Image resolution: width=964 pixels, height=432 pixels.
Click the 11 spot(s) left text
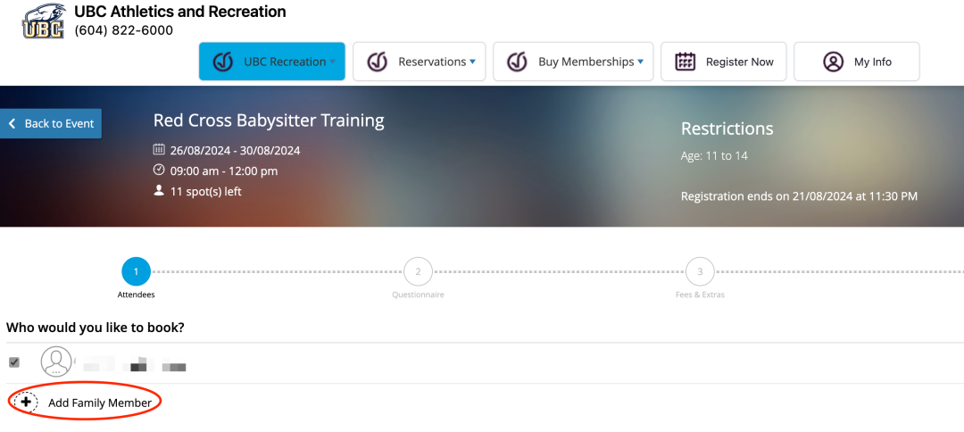click(206, 192)
